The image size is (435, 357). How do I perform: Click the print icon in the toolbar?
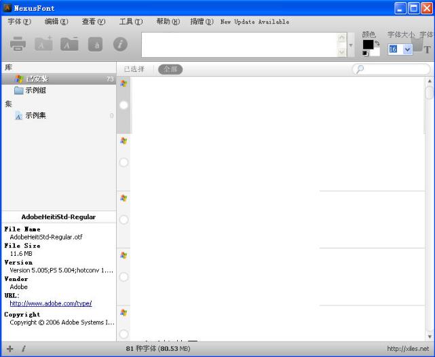coord(18,44)
